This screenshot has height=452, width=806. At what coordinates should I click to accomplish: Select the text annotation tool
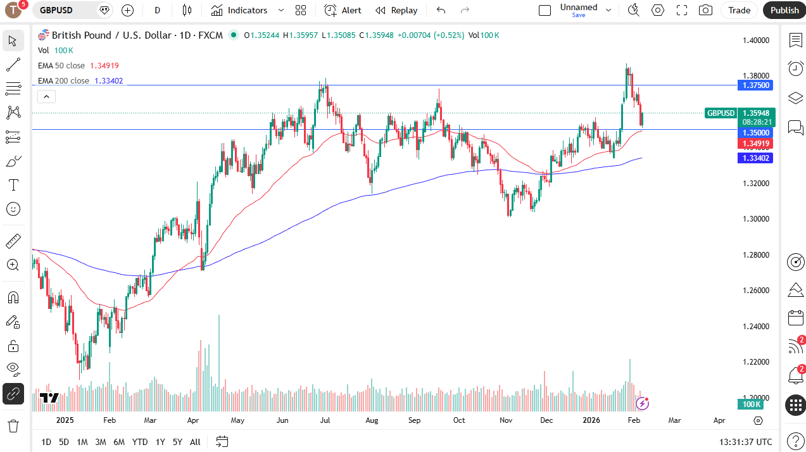click(x=13, y=185)
